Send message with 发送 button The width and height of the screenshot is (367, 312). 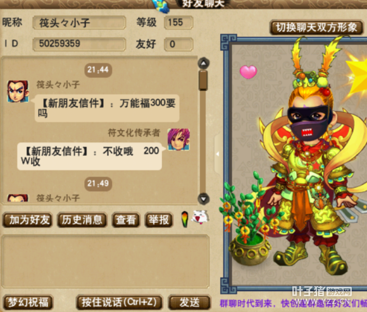(189, 302)
